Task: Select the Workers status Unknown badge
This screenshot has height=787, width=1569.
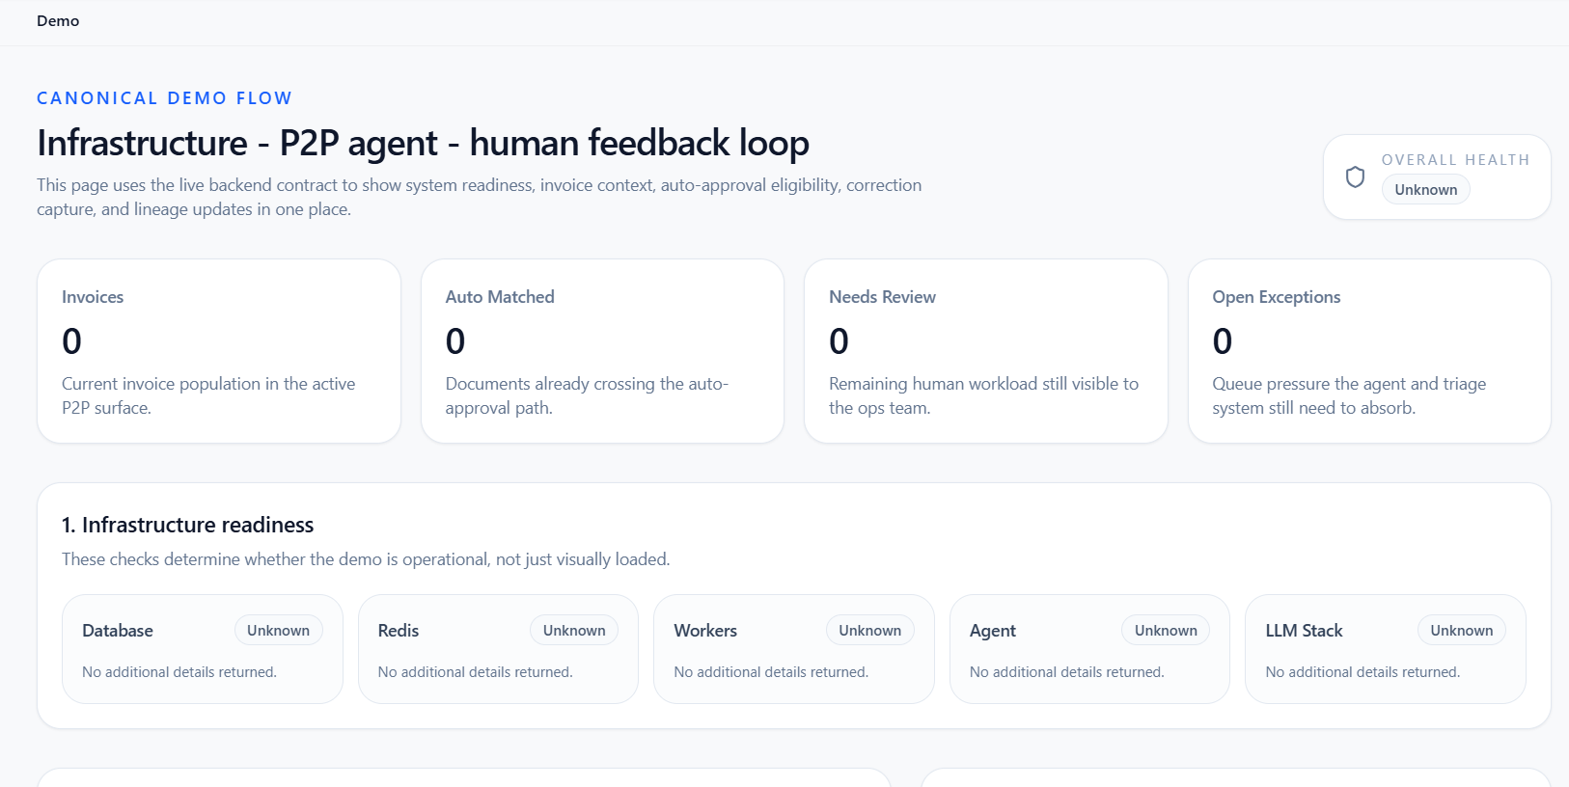Action: [x=869, y=631]
